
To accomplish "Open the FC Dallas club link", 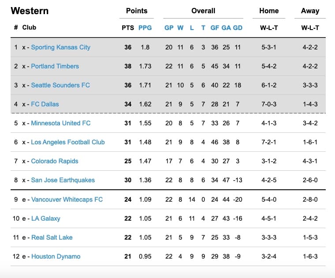I will (x=45, y=104).
